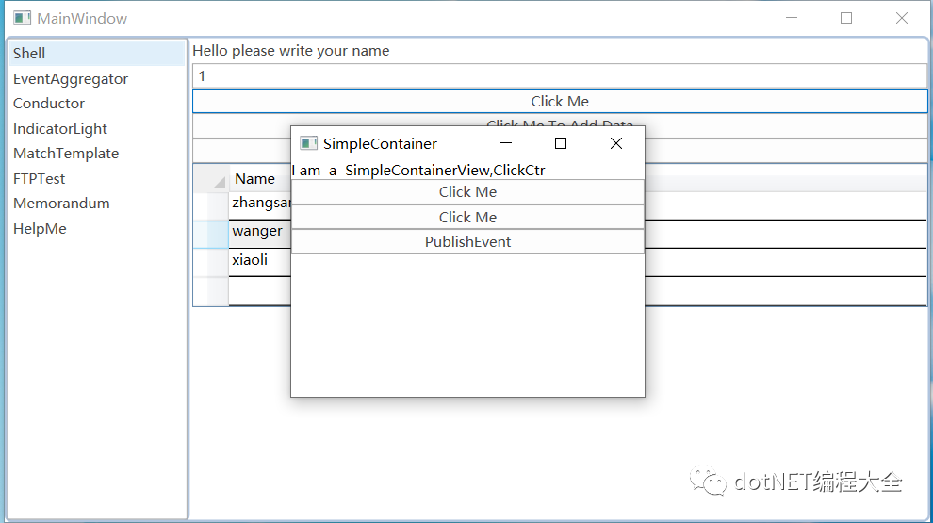Close the SimpleContainer window
The width and height of the screenshot is (933, 523).
pyautogui.click(x=616, y=143)
